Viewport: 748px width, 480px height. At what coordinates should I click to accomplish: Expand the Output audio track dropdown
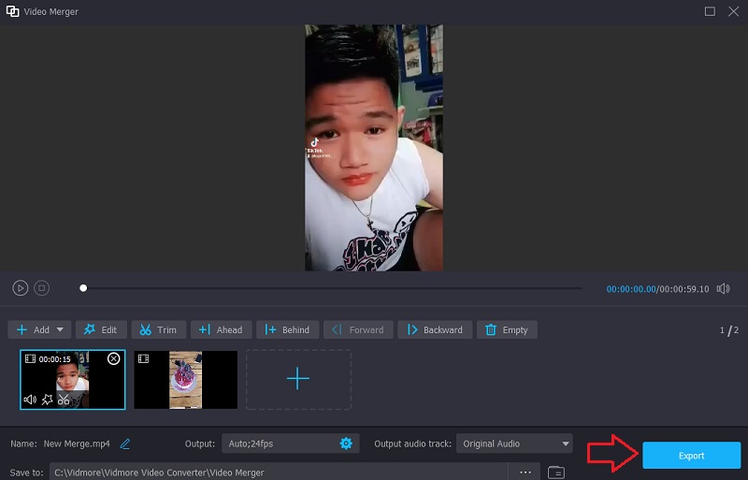pyautogui.click(x=566, y=444)
